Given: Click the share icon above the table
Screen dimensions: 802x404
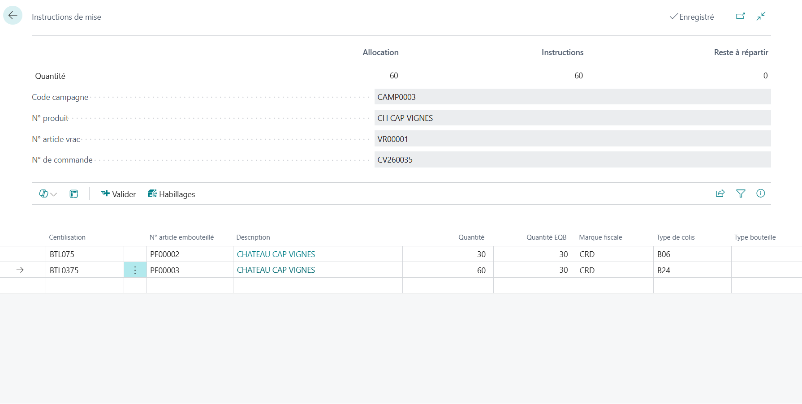Looking at the screenshot, I should click(x=720, y=193).
